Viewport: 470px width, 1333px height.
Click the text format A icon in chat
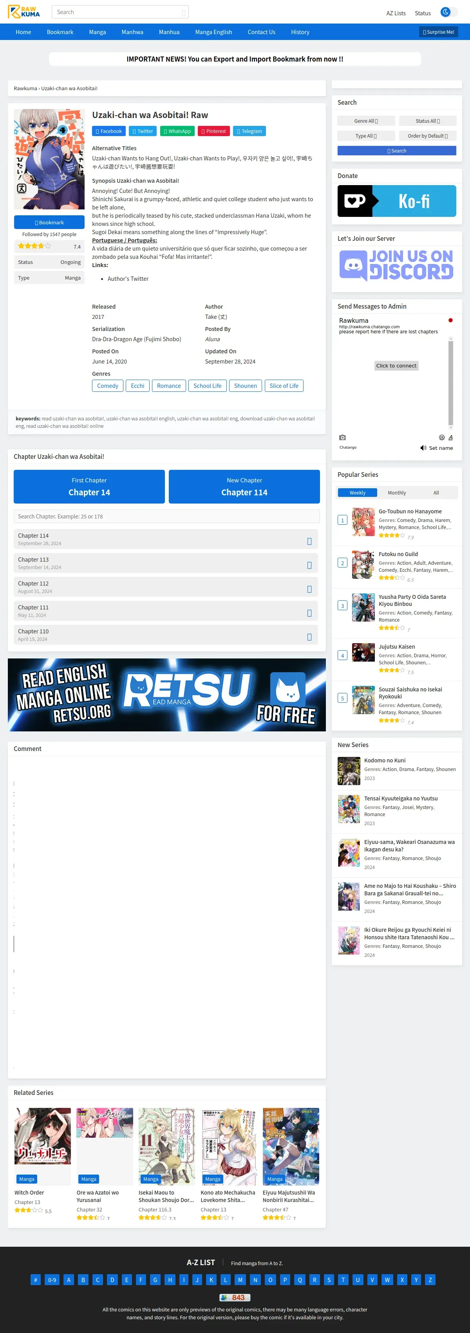point(450,438)
